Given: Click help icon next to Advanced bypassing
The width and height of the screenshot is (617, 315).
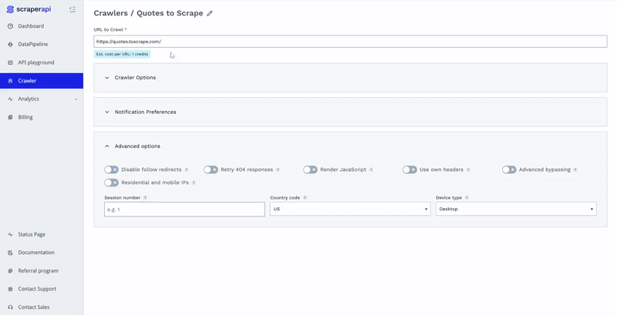Looking at the screenshot, I should (575, 169).
